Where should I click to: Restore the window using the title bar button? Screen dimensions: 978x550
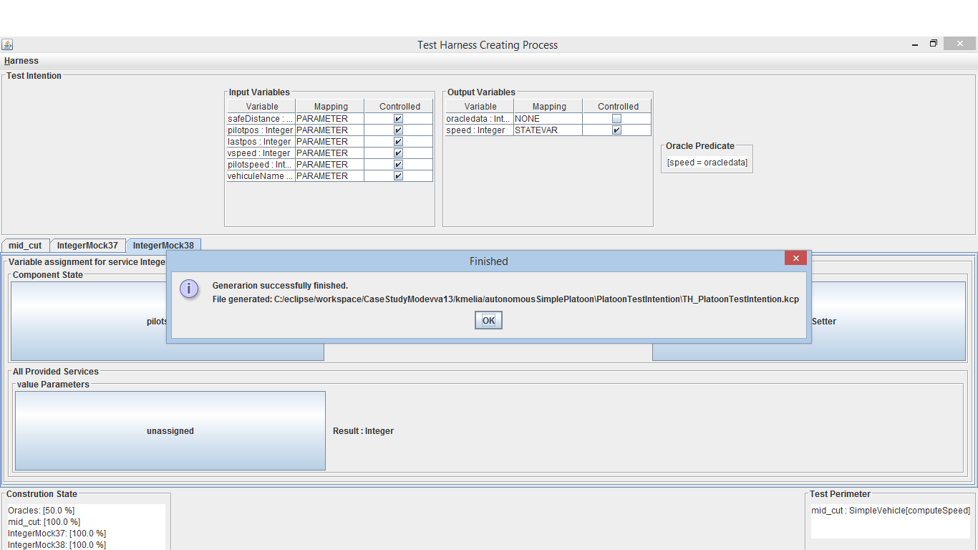pyautogui.click(x=934, y=44)
